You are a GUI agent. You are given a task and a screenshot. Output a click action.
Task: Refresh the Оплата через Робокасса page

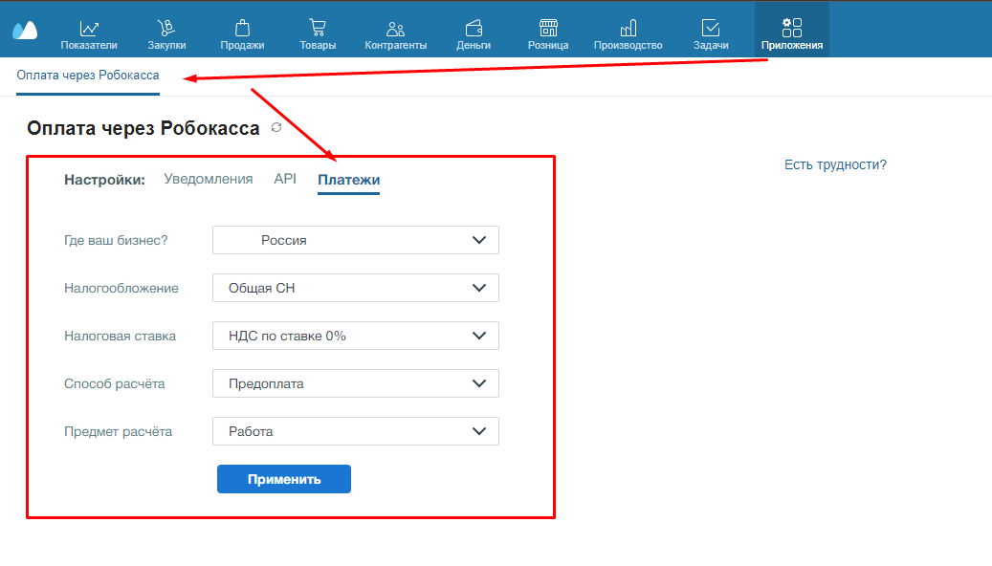(276, 127)
